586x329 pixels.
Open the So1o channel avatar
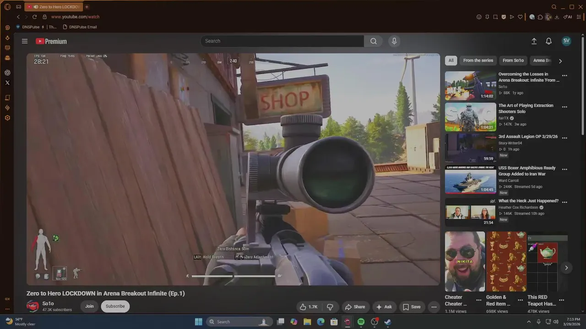[x=33, y=306]
